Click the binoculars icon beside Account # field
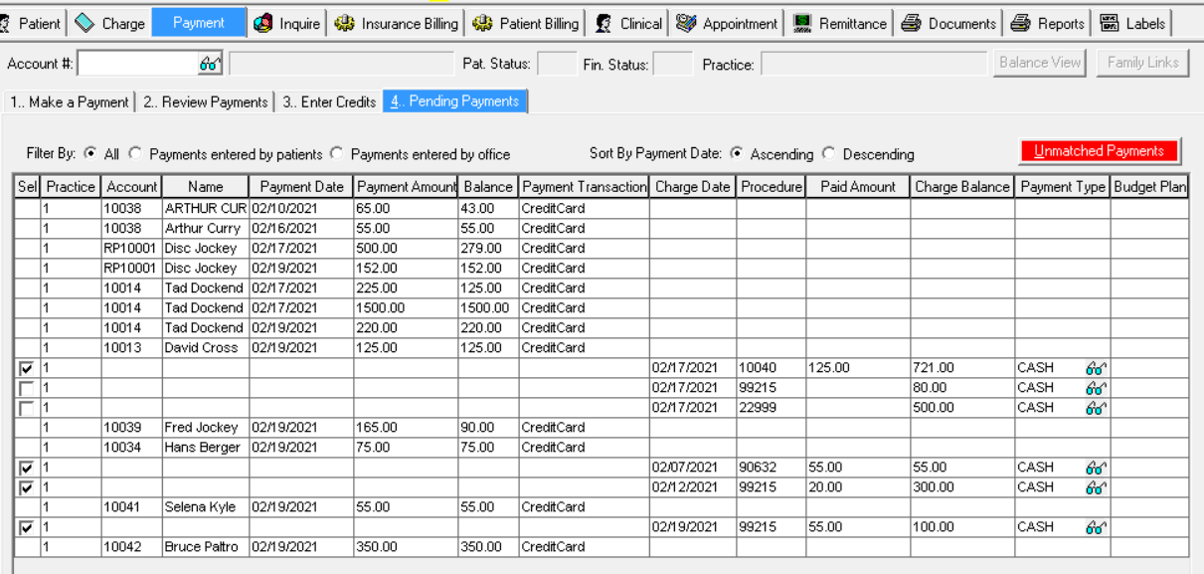Viewport: 1204px width, 574px height. 209,64
